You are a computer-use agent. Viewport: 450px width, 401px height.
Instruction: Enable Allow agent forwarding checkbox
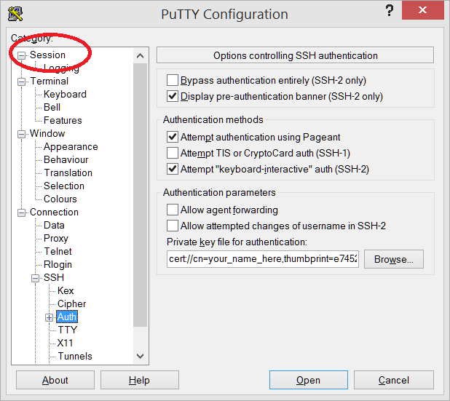coord(172,210)
